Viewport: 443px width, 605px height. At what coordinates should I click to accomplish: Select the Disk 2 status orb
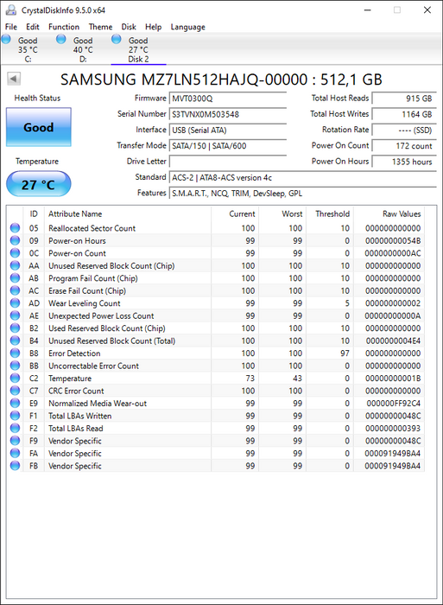[116, 39]
